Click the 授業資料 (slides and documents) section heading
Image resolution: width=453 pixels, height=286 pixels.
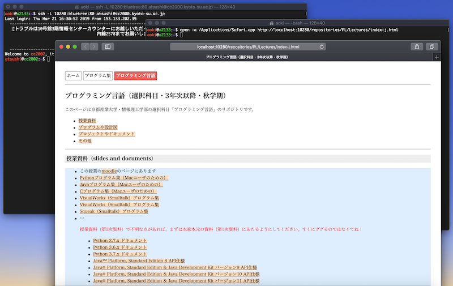(x=110, y=159)
